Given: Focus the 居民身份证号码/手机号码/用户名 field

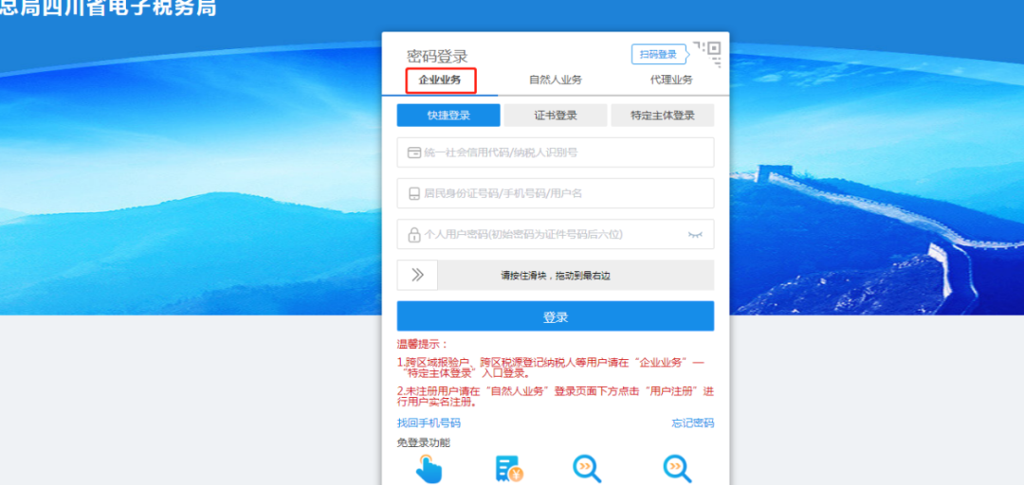Looking at the screenshot, I should pos(556,193).
